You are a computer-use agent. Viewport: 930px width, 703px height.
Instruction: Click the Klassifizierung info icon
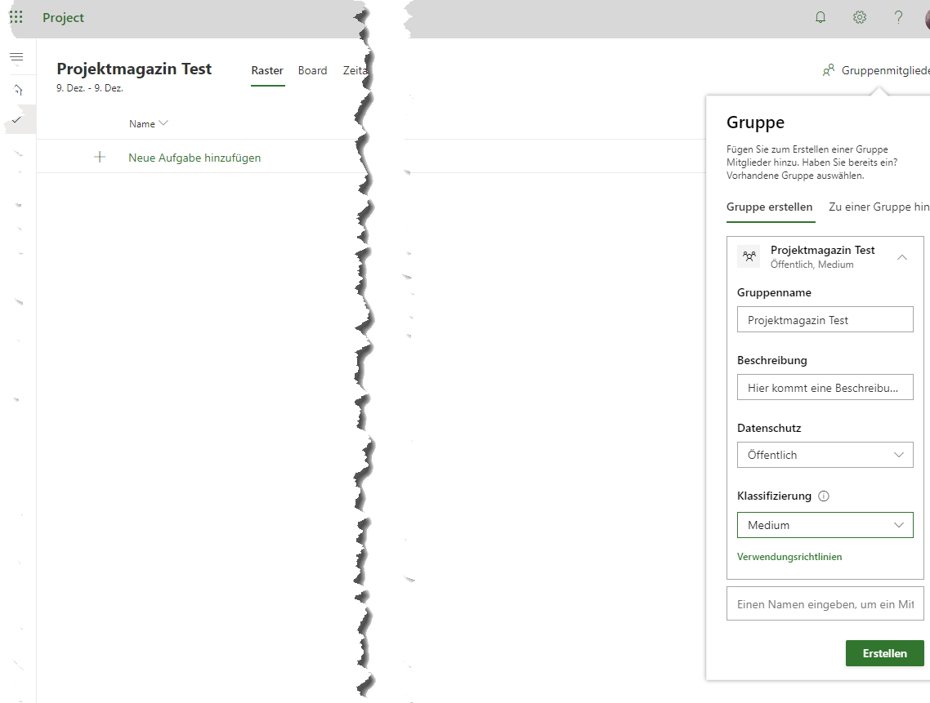[x=824, y=496]
